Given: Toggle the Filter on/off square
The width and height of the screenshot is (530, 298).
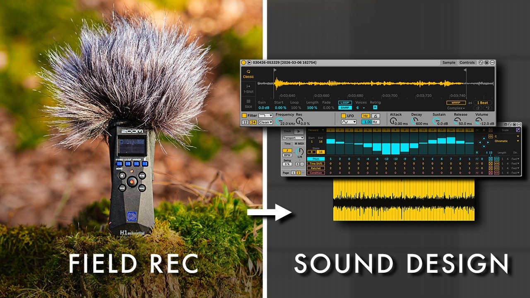Looking at the screenshot, I should [x=244, y=115].
